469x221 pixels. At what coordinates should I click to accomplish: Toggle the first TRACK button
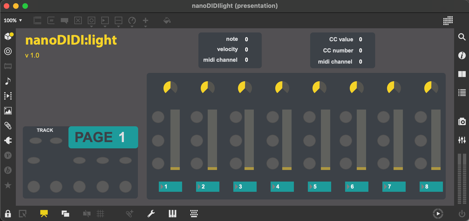pyautogui.click(x=35, y=141)
